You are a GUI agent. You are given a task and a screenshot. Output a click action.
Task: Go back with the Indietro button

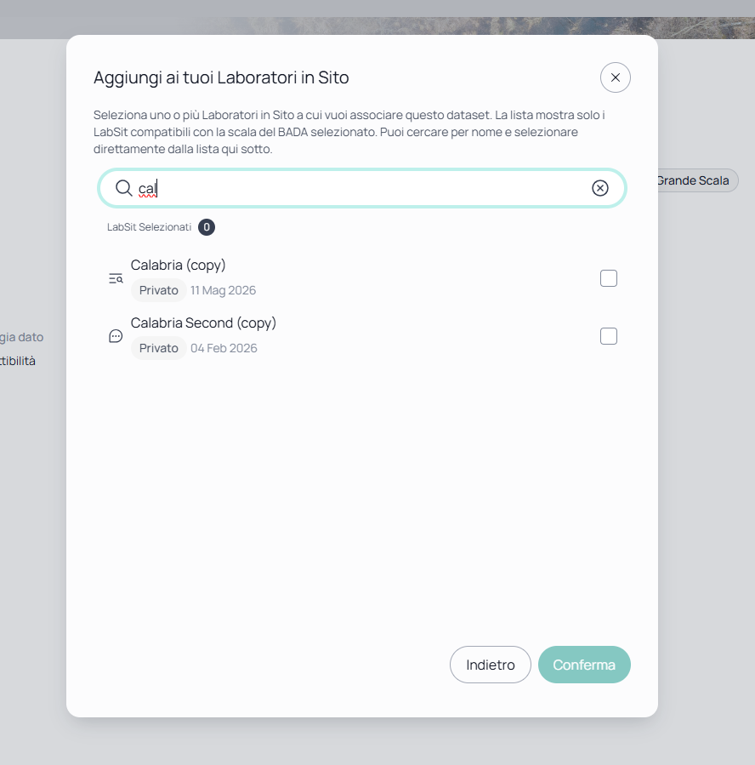490,665
